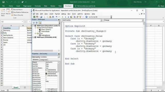Open Project Explorer toolbar icon
Viewport: 165px width, 92px height.
[x=75, y=17]
